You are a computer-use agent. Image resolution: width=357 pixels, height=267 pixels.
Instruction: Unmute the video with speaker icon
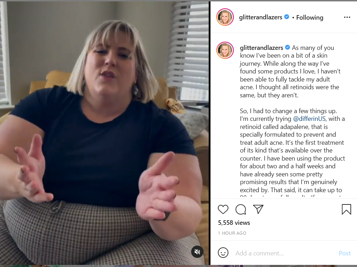pos(197,252)
